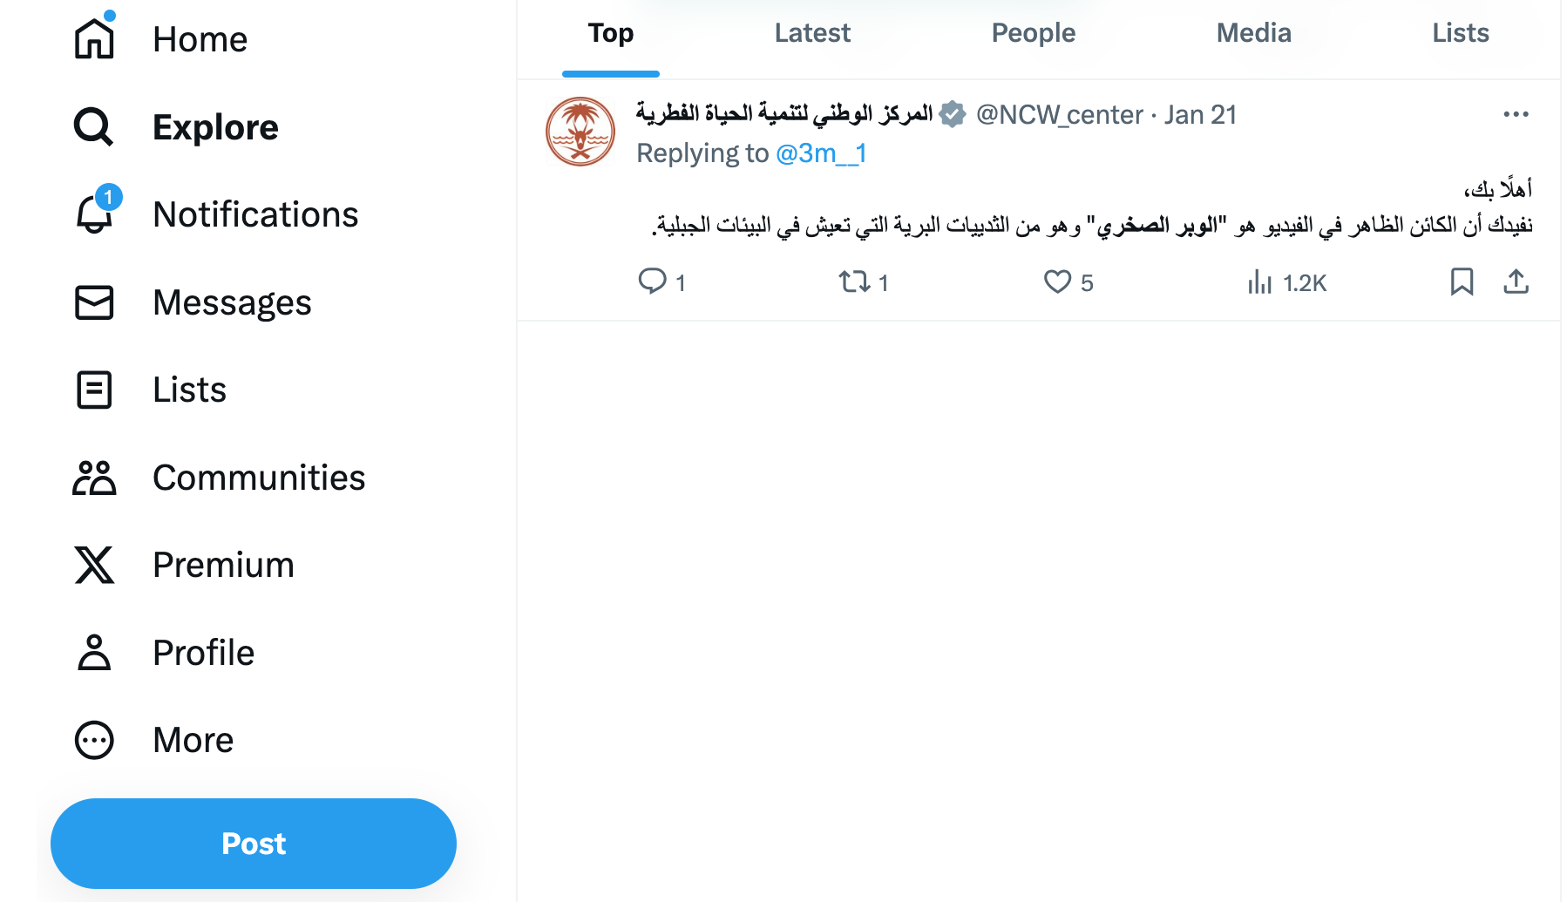Open tweet options three-dot menu

1516,114
